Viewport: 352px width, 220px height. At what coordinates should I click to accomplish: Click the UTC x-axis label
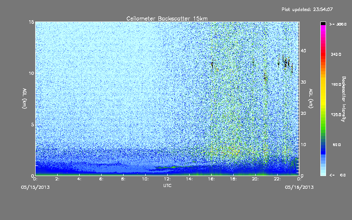(x=167, y=185)
